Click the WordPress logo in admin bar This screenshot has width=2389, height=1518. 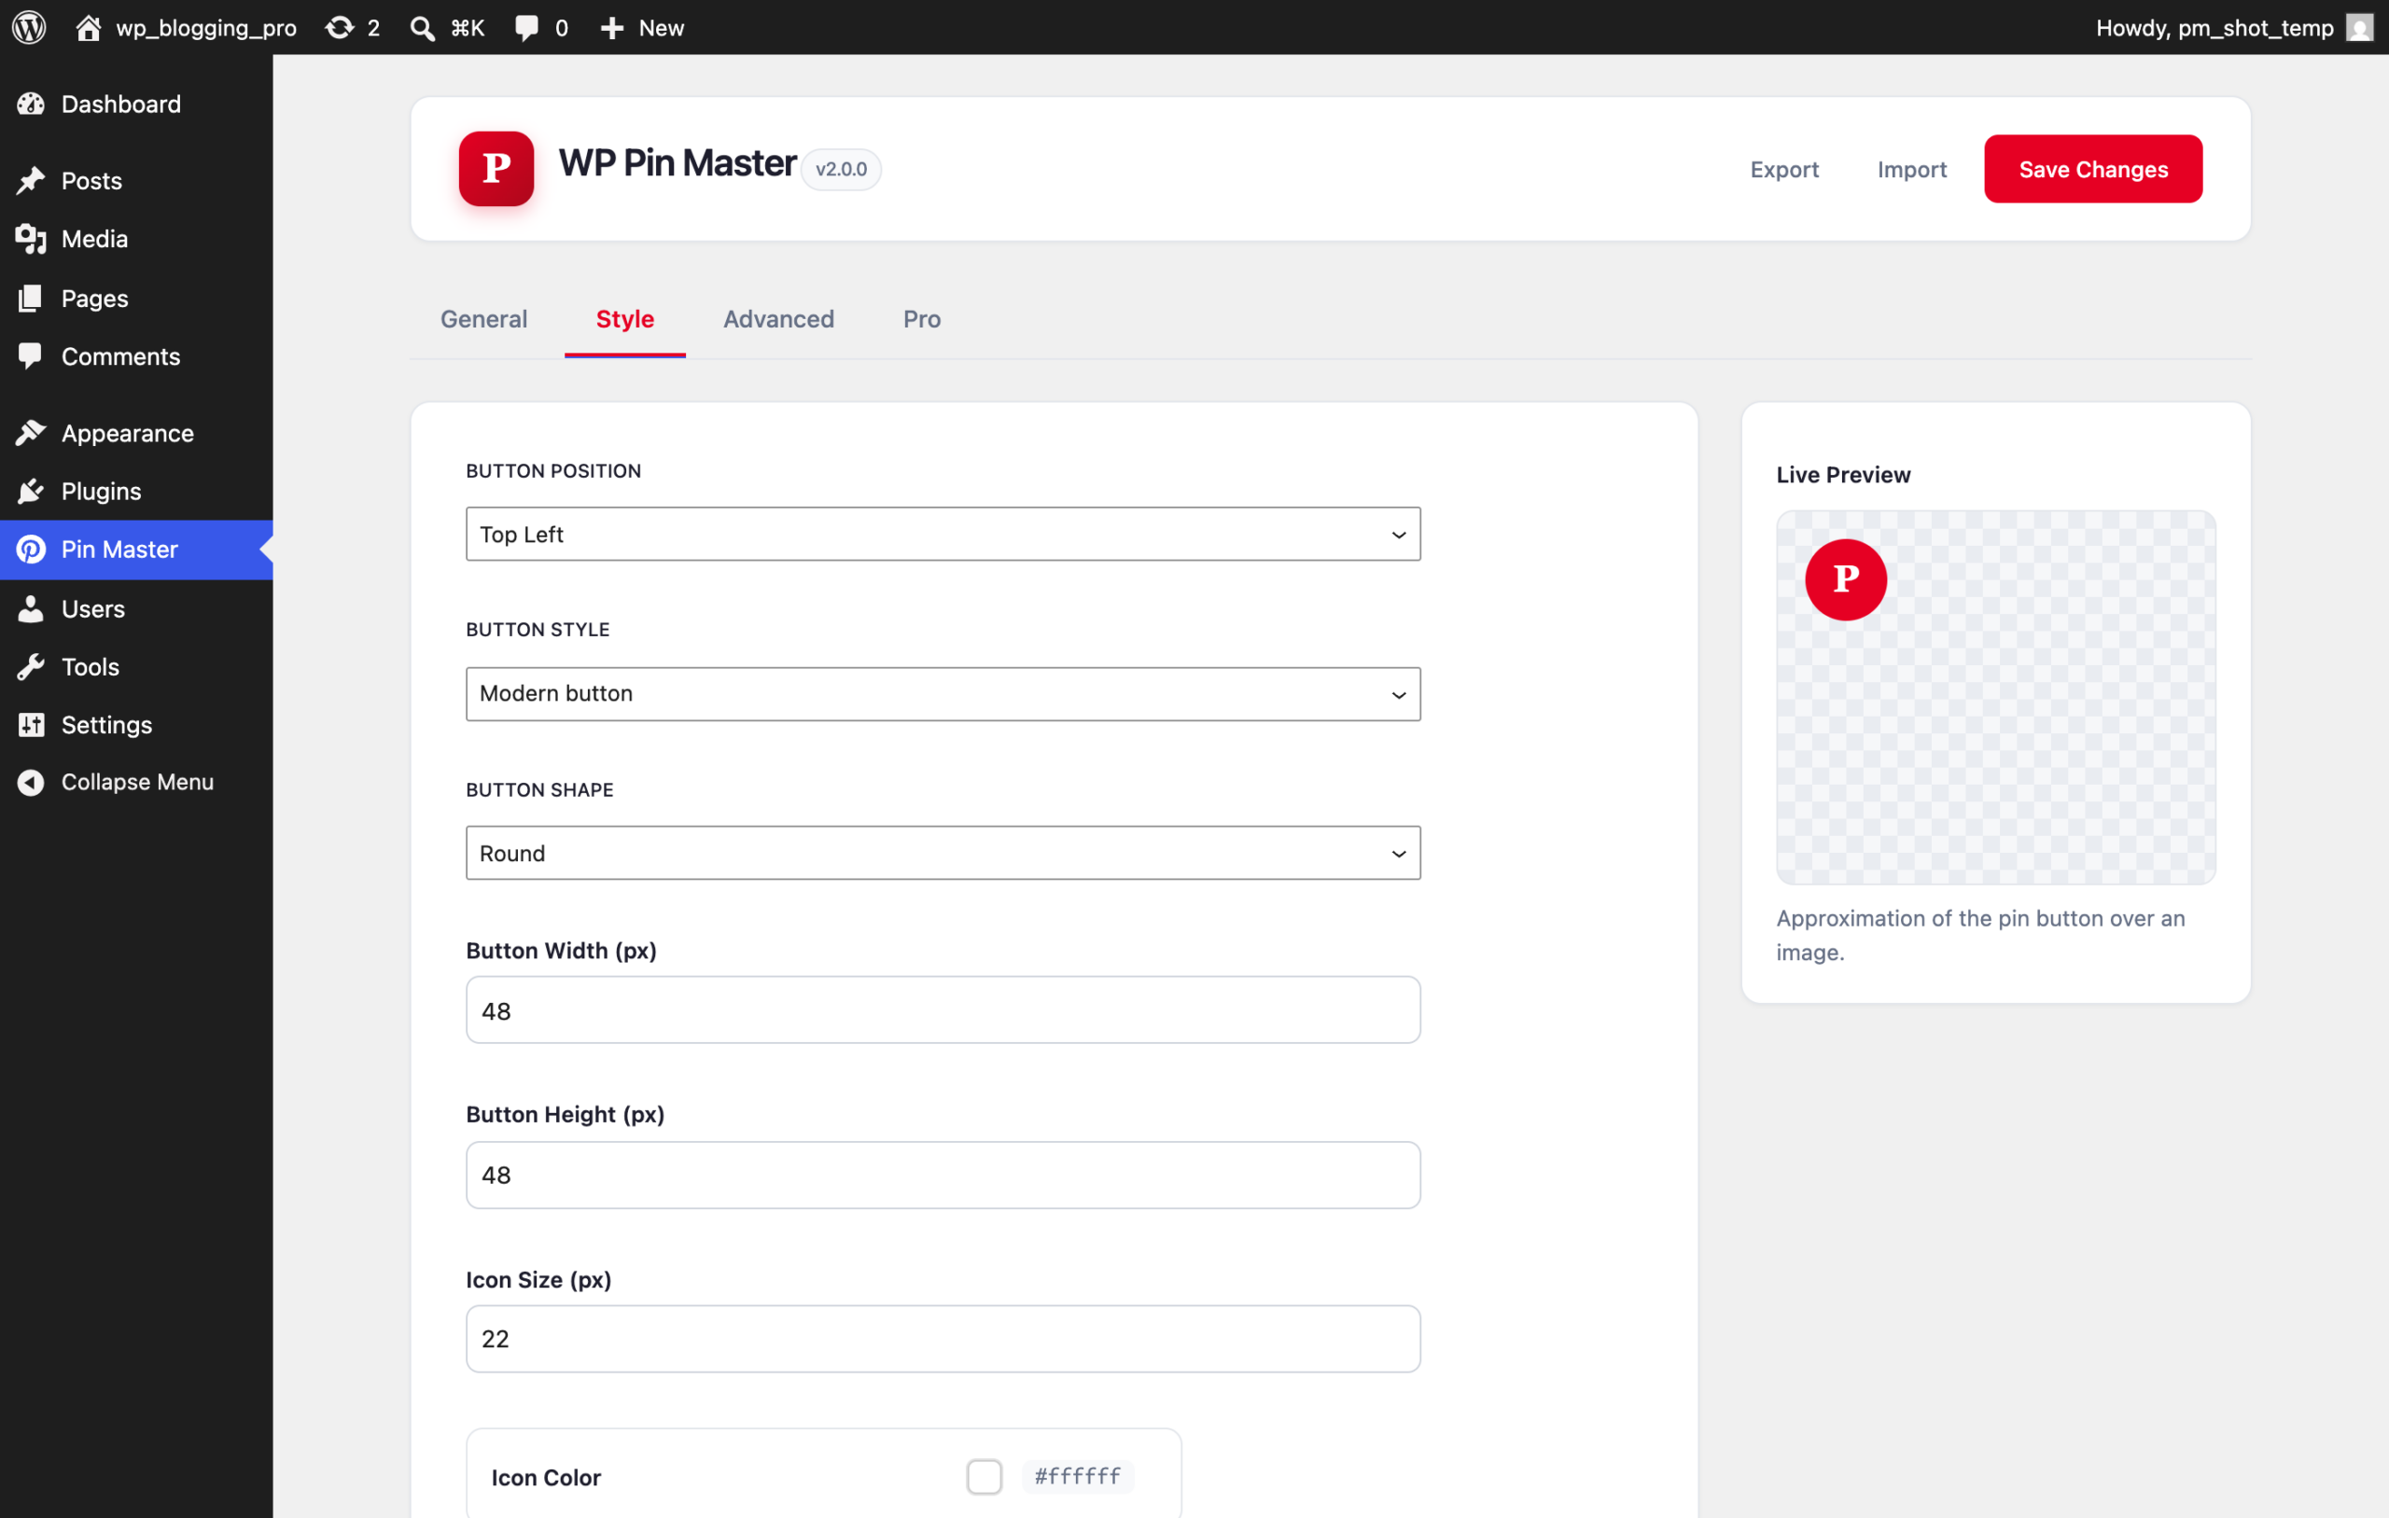tap(29, 27)
